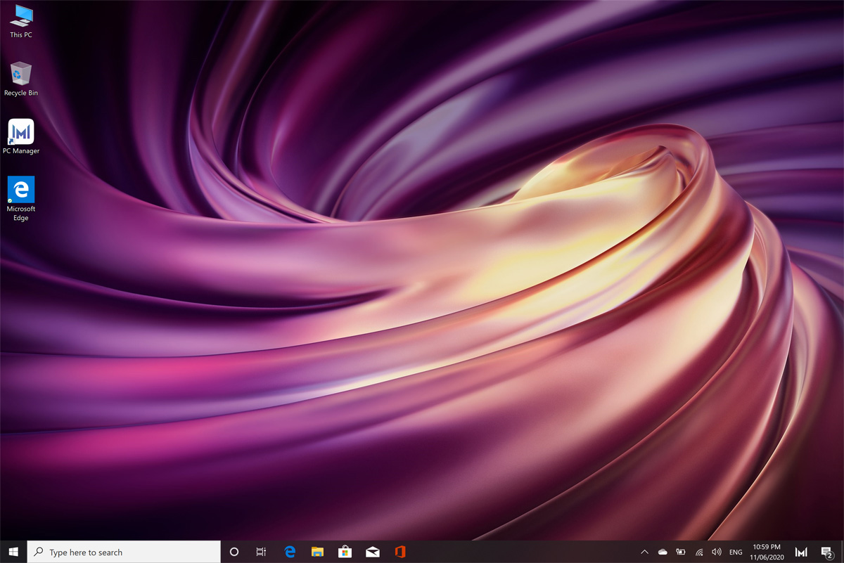Screen dimensions: 844x563
Task: Select the PC Manager desktop shortcut
Action: pyautogui.click(x=21, y=137)
